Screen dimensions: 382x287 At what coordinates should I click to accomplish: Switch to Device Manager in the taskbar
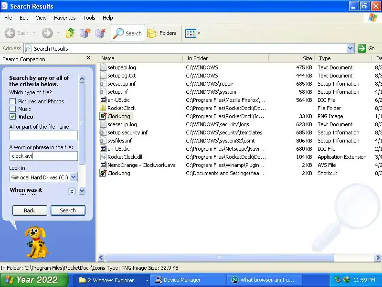tap(188, 280)
